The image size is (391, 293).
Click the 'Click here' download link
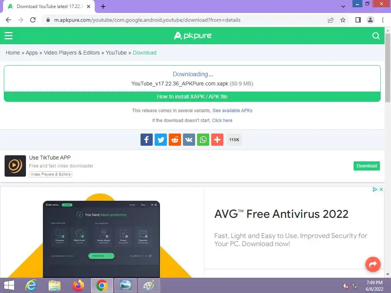click(x=222, y=121)
